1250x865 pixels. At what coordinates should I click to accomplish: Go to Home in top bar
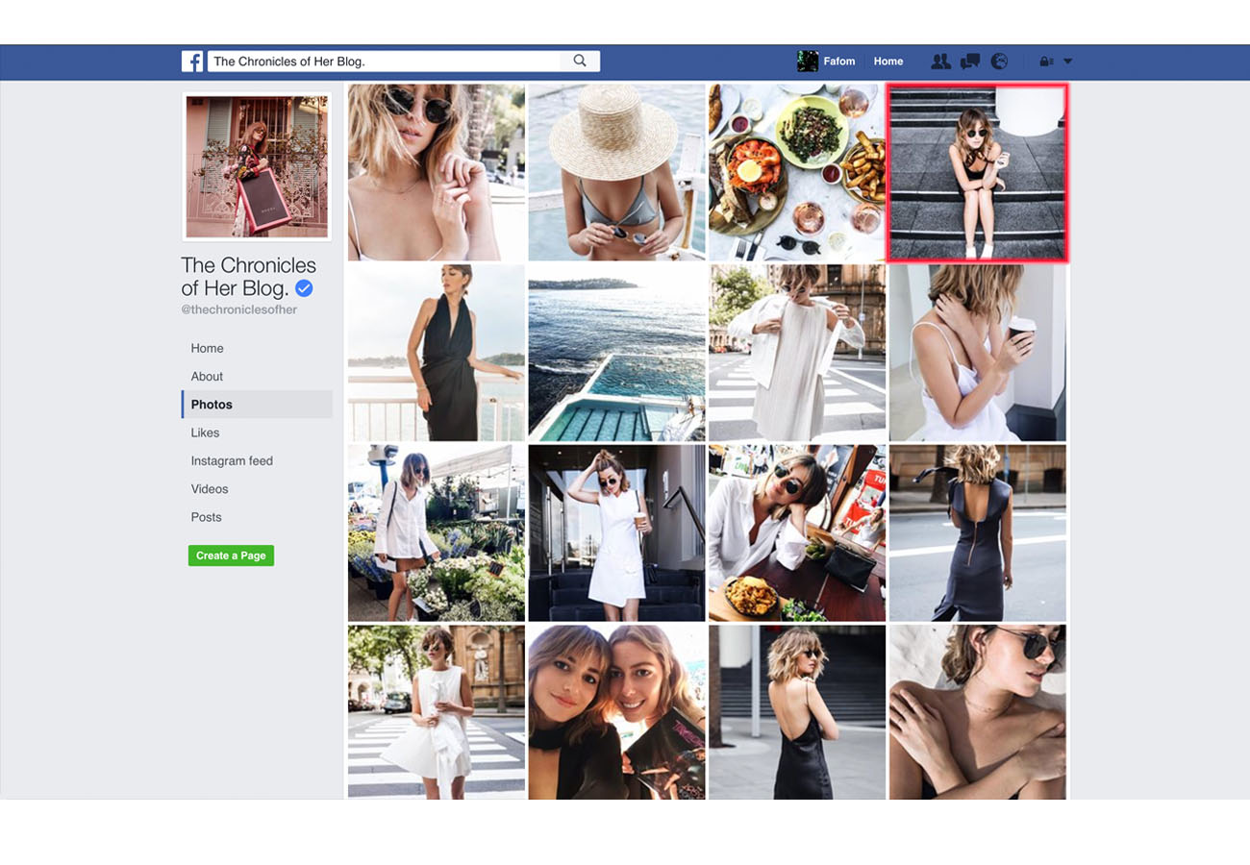tap(888, 62)
